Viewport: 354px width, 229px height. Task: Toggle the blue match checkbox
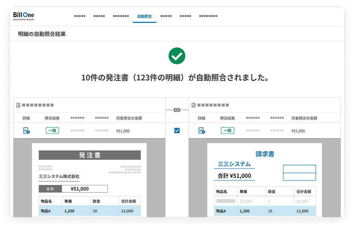[x=177, y=130]
